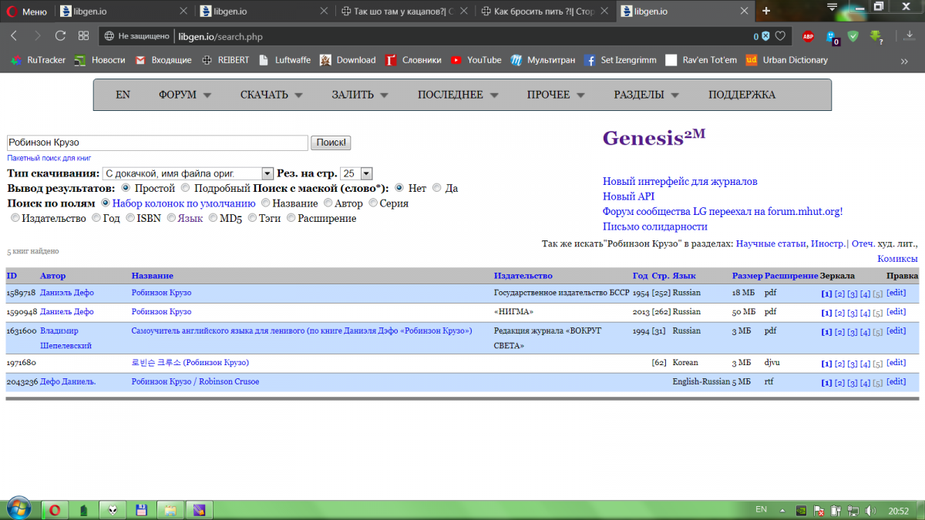The width and height of the screenshot is (925, 520).
Task: Expand the ПРОЧЕЕ menu
Action: click(x=555, y=95)
